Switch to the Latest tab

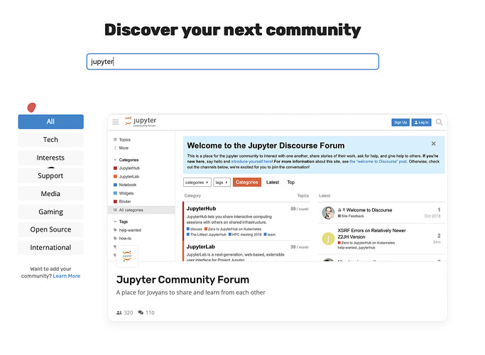[273, 182]
